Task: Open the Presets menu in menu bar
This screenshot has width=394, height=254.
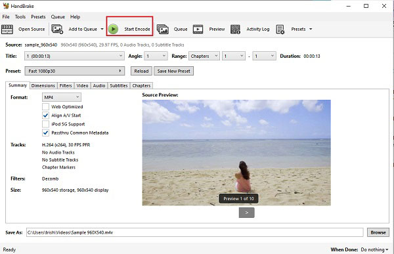Action: pyautogui.click(x=38, y=17)
